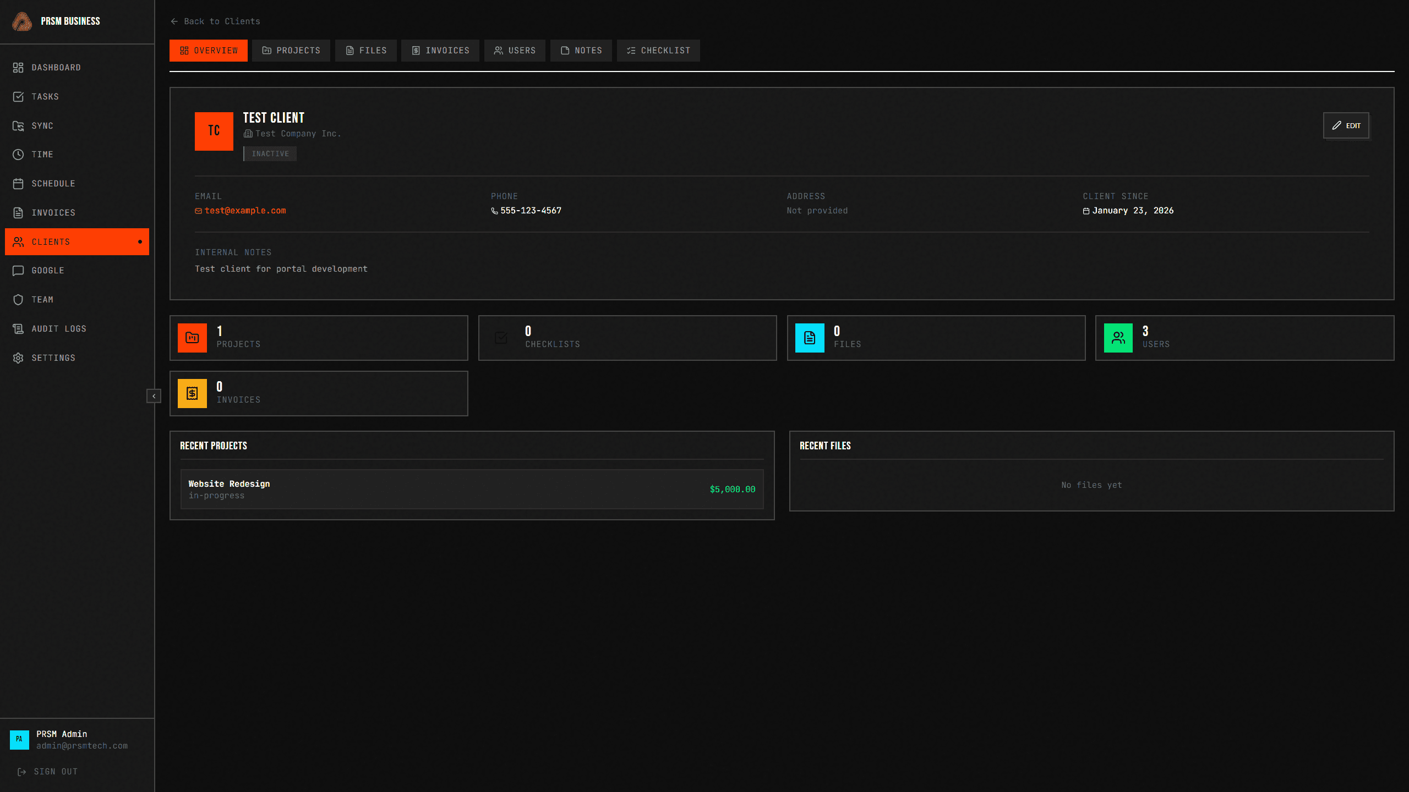Switch to the Users tab
The image size is (1409, 792).
pyautogui.click(x=515, y=51)
